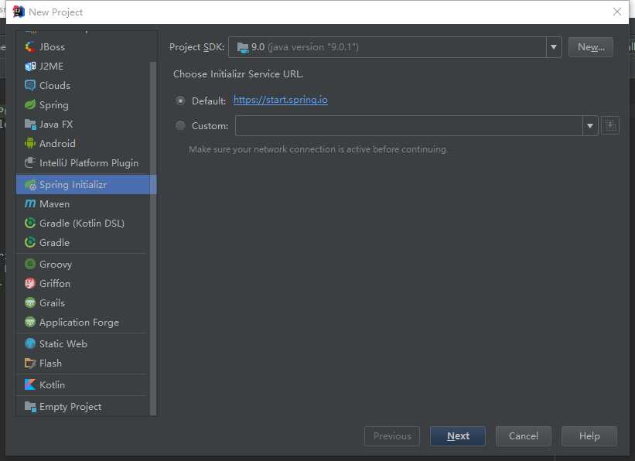Click the add custom URL icon
Viewport: 635px width, 461px height.
610,126
